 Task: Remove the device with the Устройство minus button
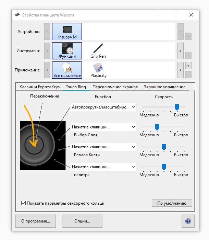pos(188,36)
